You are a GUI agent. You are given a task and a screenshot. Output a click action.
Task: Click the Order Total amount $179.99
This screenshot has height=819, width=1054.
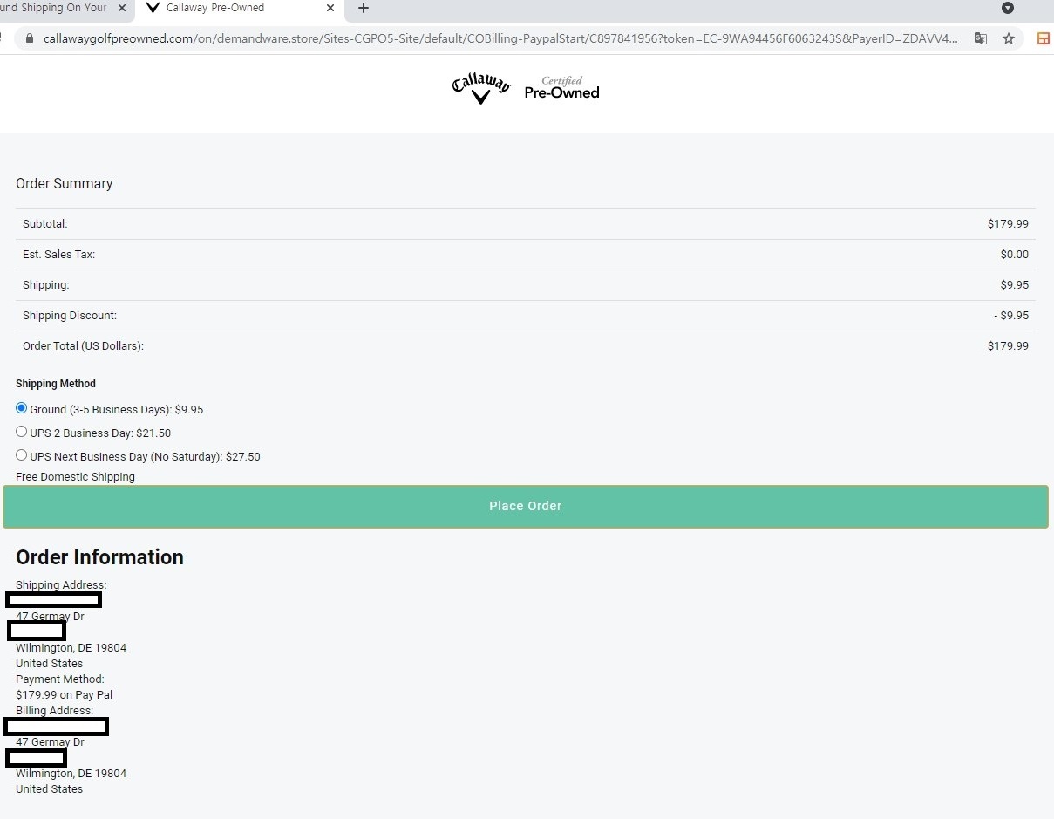[x=1008, y=346]
